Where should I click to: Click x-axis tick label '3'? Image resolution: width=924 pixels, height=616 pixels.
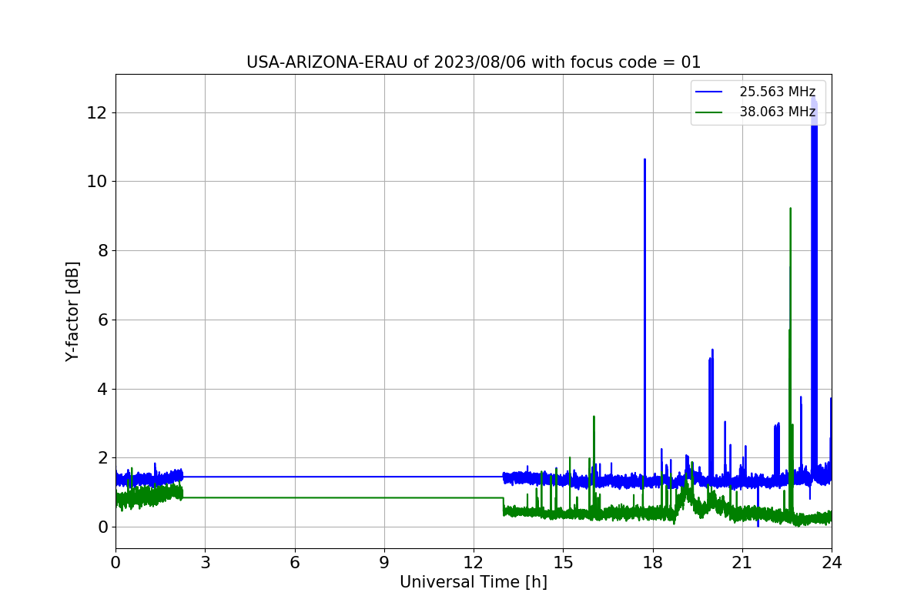(205, 562)
